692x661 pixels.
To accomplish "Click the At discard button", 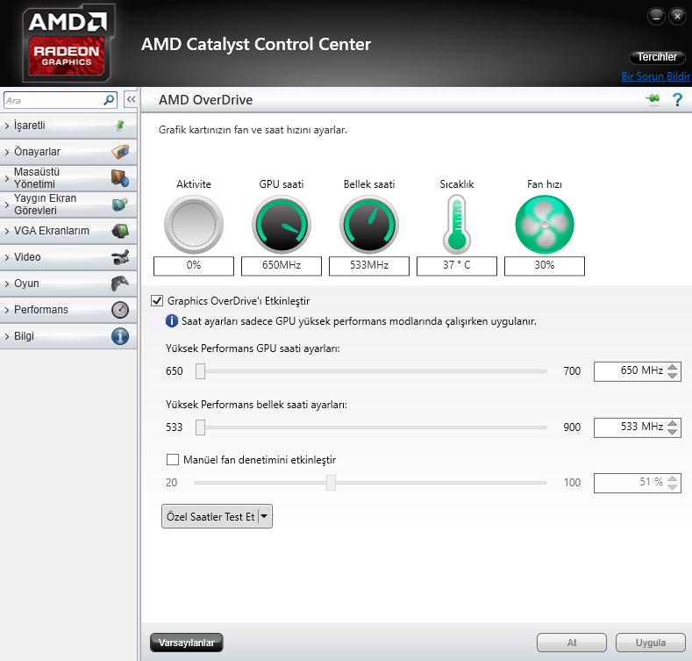I will (572, 643).
